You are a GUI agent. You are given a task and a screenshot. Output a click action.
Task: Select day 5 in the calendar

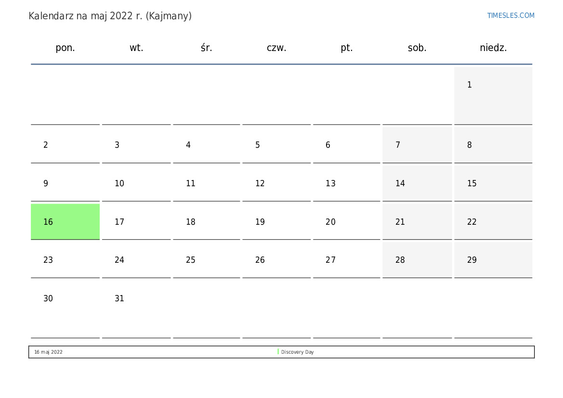(x=276, y=145)
